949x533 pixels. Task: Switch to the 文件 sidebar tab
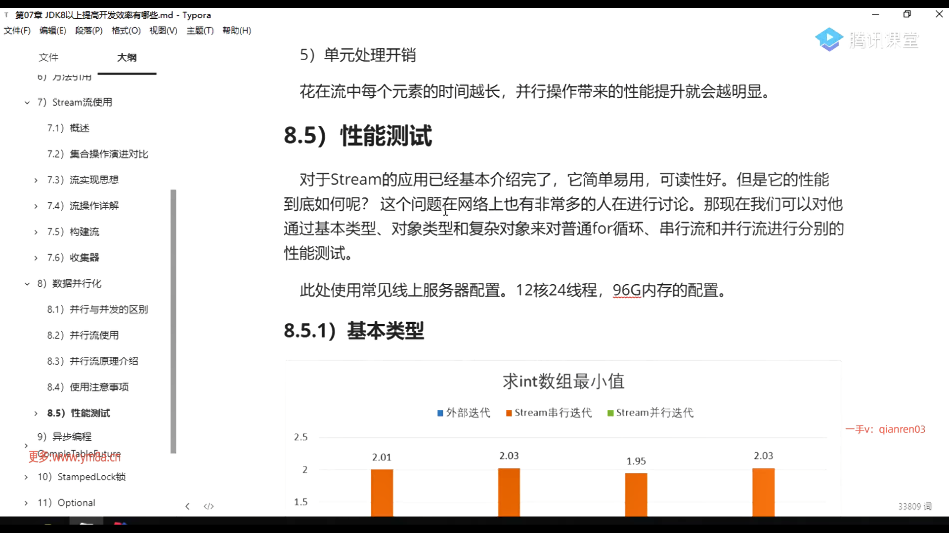click(48, 57)
